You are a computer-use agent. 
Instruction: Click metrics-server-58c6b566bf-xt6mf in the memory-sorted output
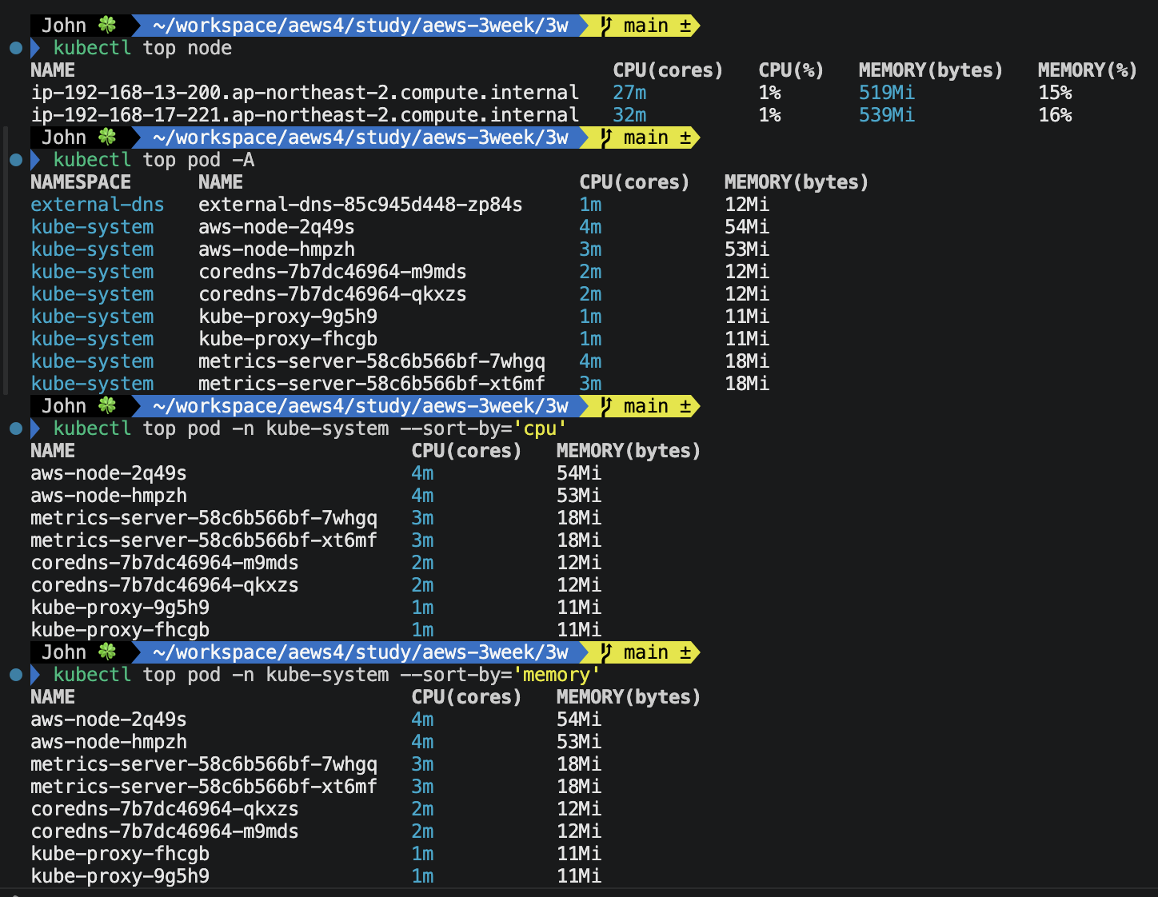click(204, 787)
